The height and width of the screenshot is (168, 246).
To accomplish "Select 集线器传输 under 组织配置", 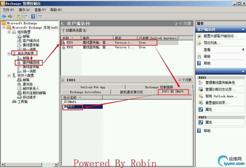I will tap(31, 45).
